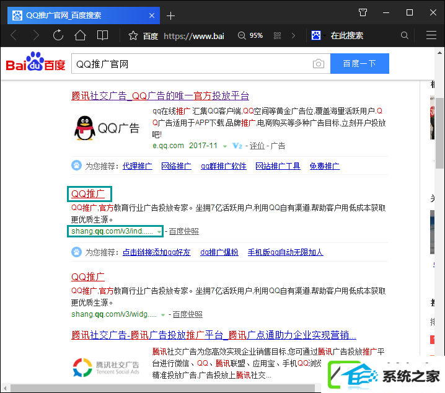Open recommended link 免费推广

pos(325,166)
